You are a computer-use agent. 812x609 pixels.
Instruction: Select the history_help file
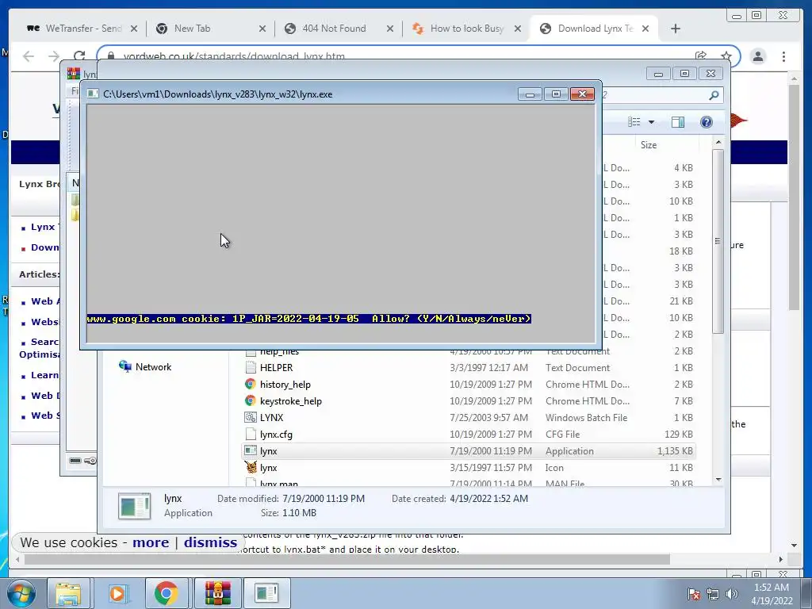click(x=469, y=385)
